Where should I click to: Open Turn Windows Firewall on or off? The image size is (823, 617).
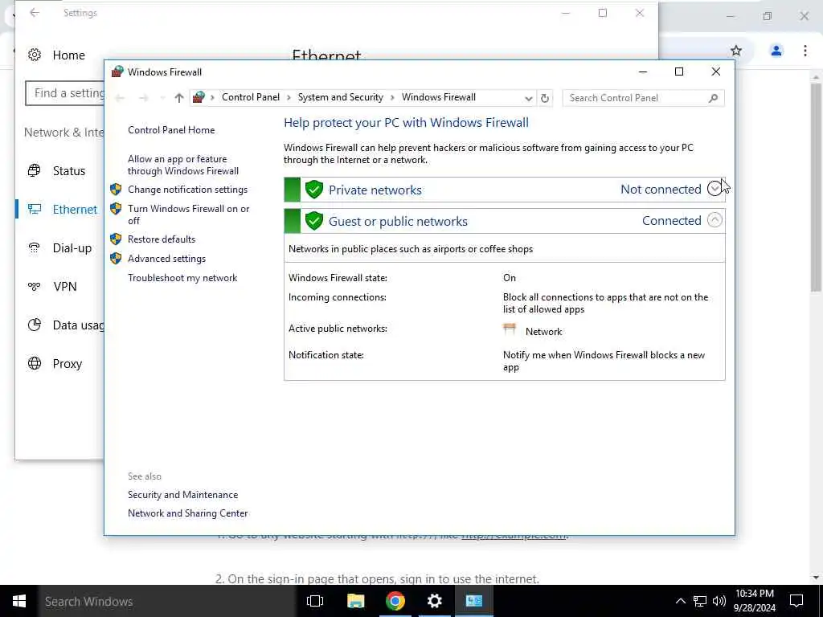pyautogui.click(x=188, y=215)
